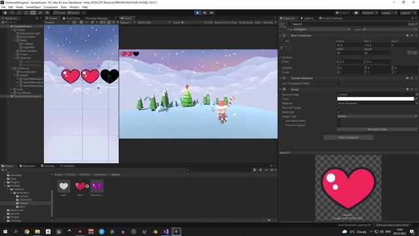Pick color with the eyedropper icon
The image size is (419, 236).
point(416,99)
